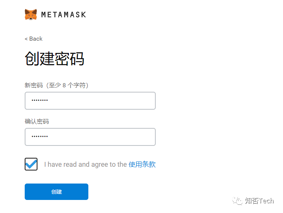Open the 使用条款 terms link
Image resolution: width=283 pixels, height=213 pixels.
point(142,165)
